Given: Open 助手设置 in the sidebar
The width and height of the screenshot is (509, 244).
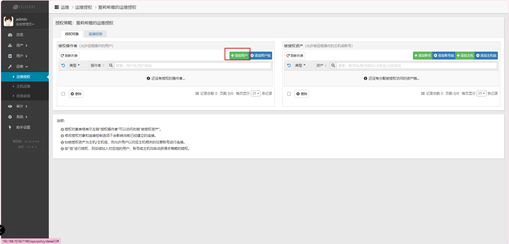Looking at the screenshot, I should pyautogui.click(x=23, y=127).
